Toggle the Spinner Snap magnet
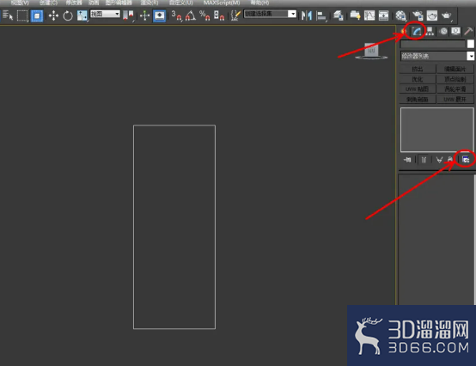Viewport: 476px width, 366px height. click(218, 15)
